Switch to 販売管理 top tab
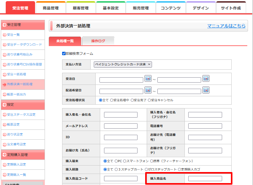 [x=141, y=8]
